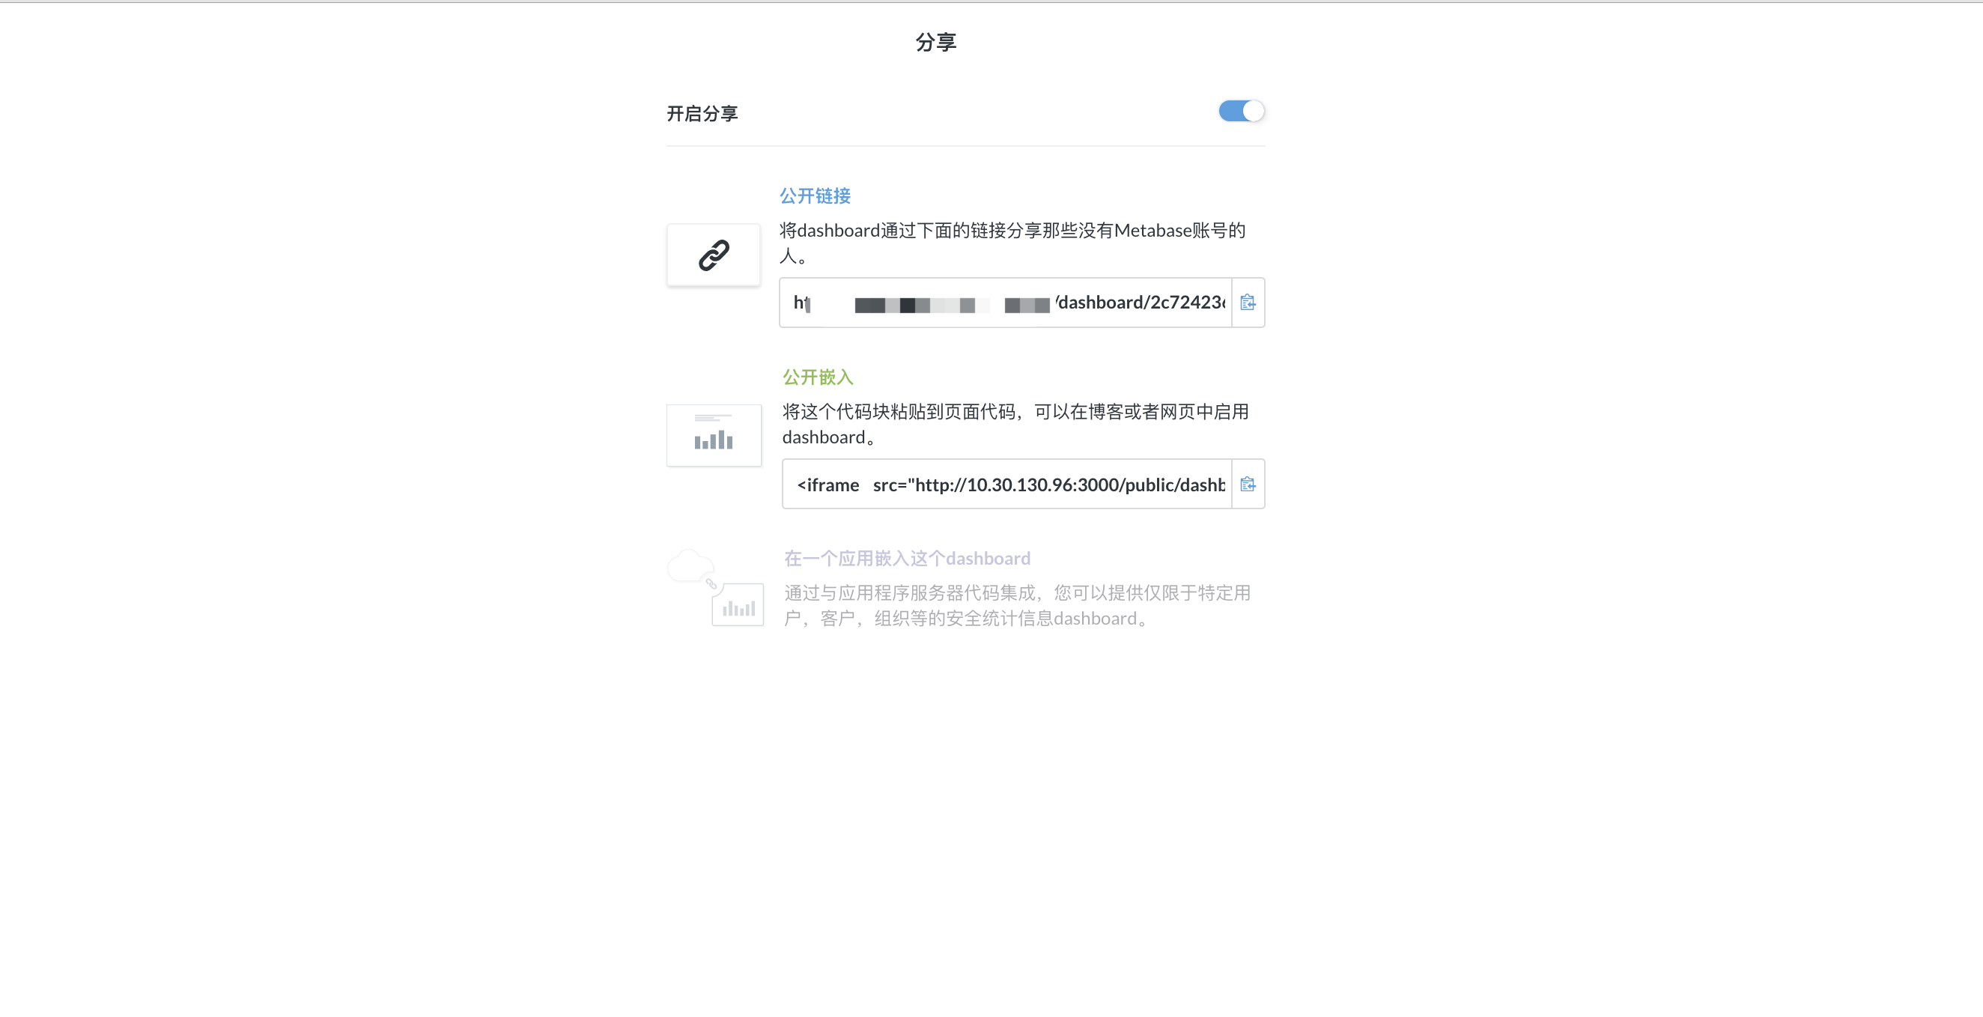Click the cloud application embed icon
This screenshot has width=1983, height=1017.
tap(690, 567)
